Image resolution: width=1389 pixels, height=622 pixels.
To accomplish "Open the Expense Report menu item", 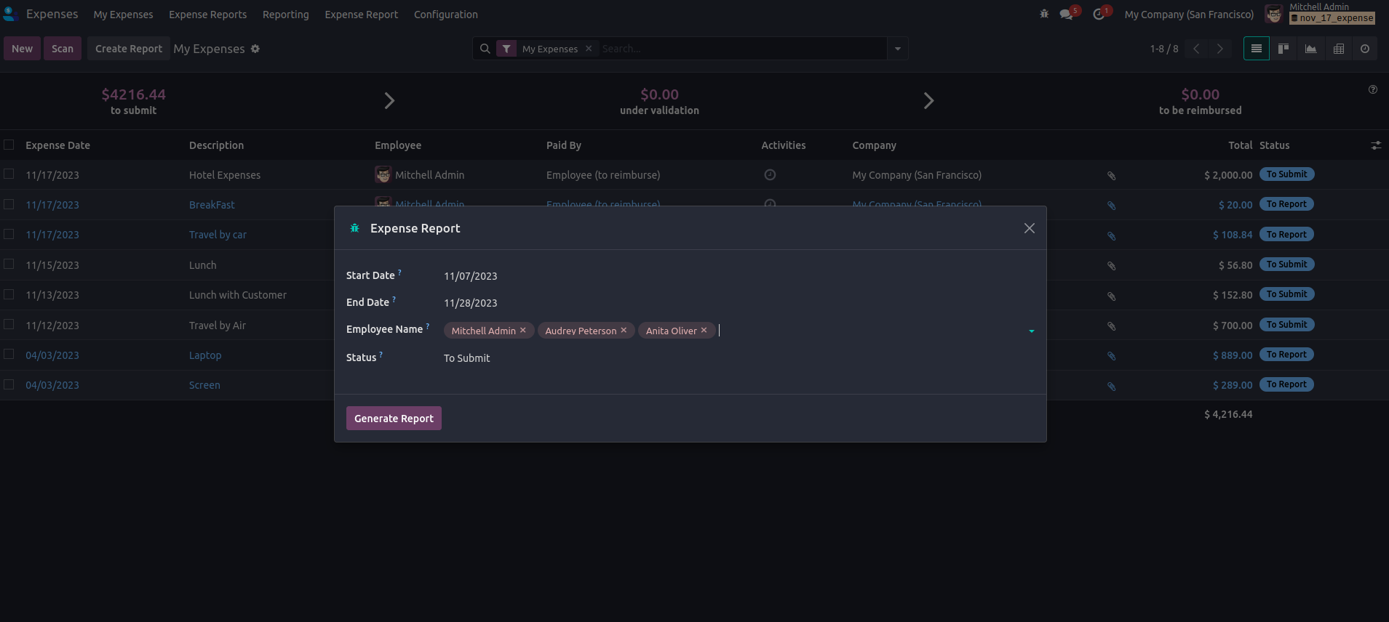I will (x=362, y=15).
